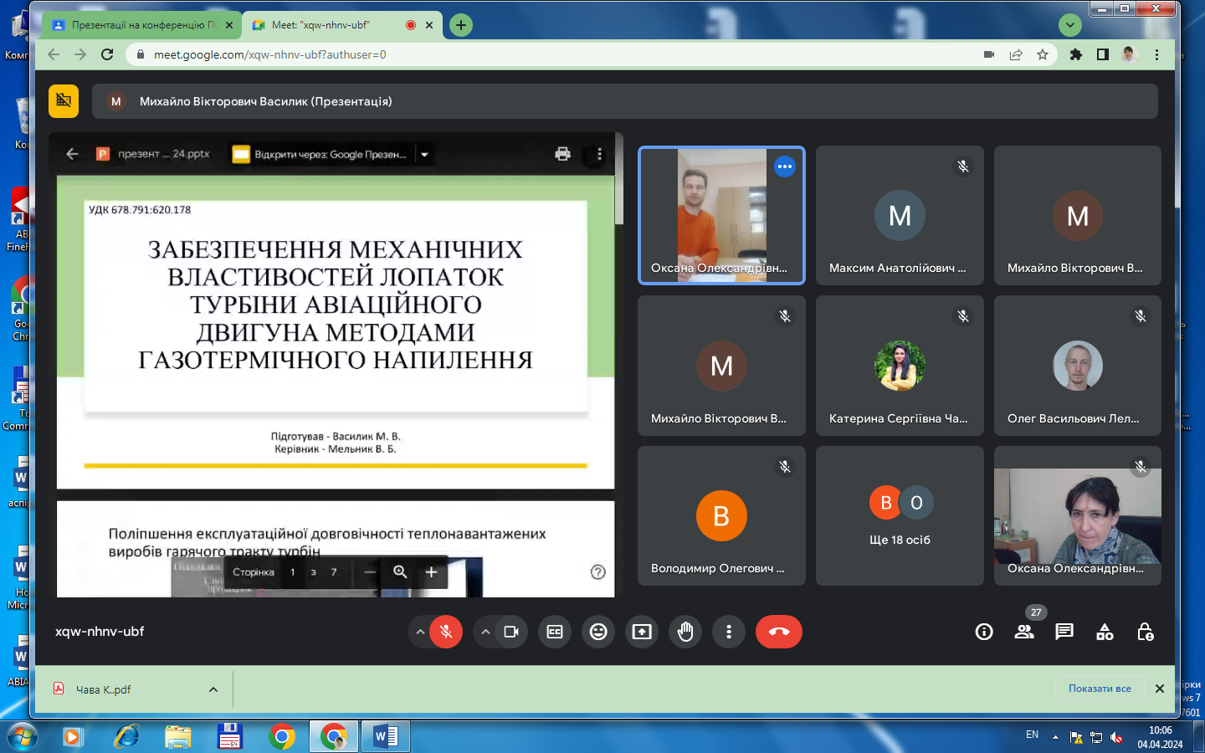The width and height of the screenshot is (1205, 753).
Task: Expand the audio settings chevron
Action: (420, 632)
